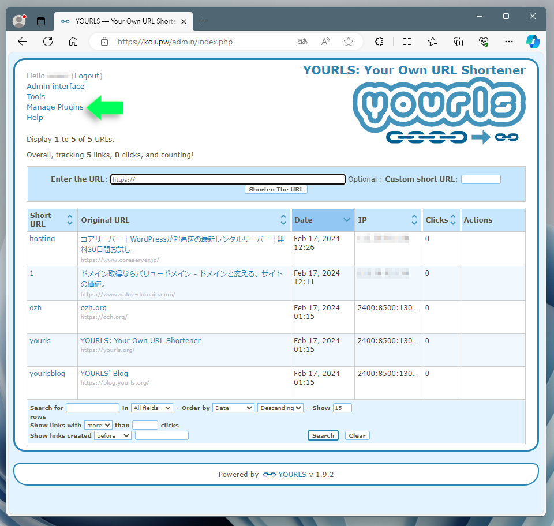The image size is (554, 526).
Task: Go back with the browser back arrow
Action: [x=23, y=42]
